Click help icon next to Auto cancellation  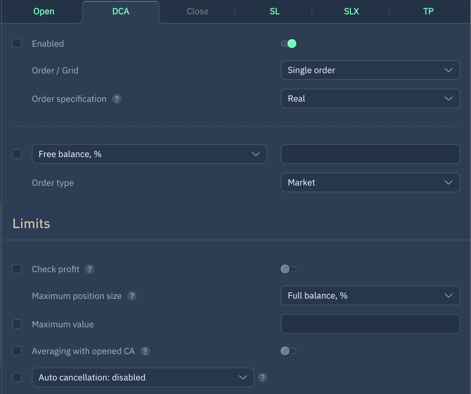pos(263,377)
